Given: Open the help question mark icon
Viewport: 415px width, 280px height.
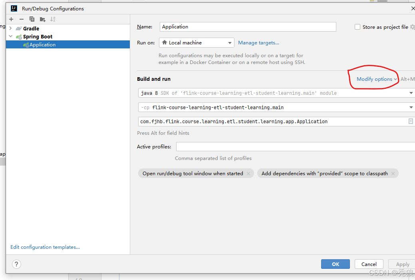Looking at the screenshot, I should pyautogui.click(x=16, y=264).
